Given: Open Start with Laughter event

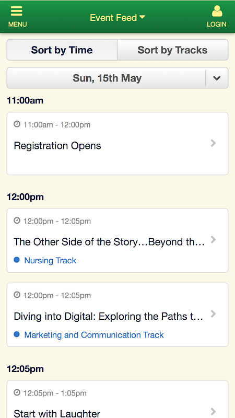Looking at the screenshot, I should [x=118, y=399].
